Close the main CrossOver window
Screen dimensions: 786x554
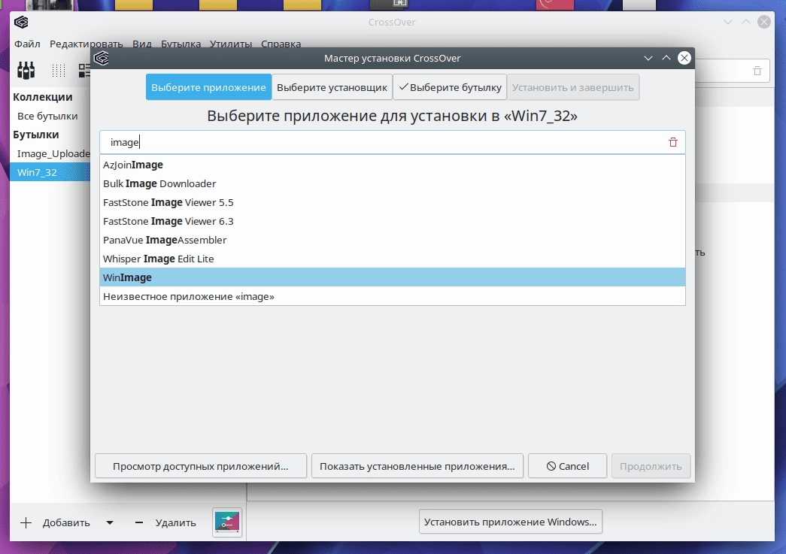click(x=764, y=22)
